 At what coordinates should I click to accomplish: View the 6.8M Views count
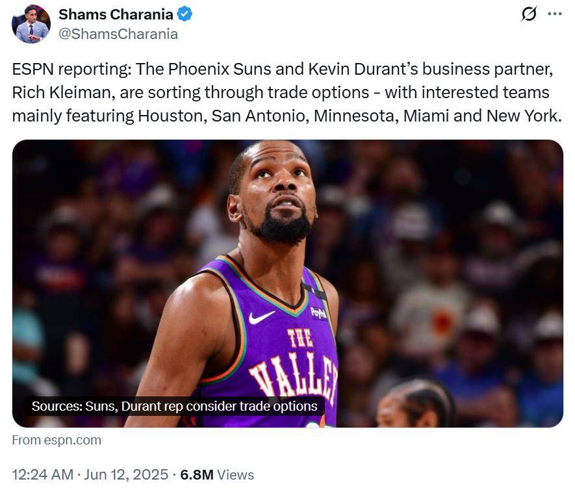[x=217, y=474]
